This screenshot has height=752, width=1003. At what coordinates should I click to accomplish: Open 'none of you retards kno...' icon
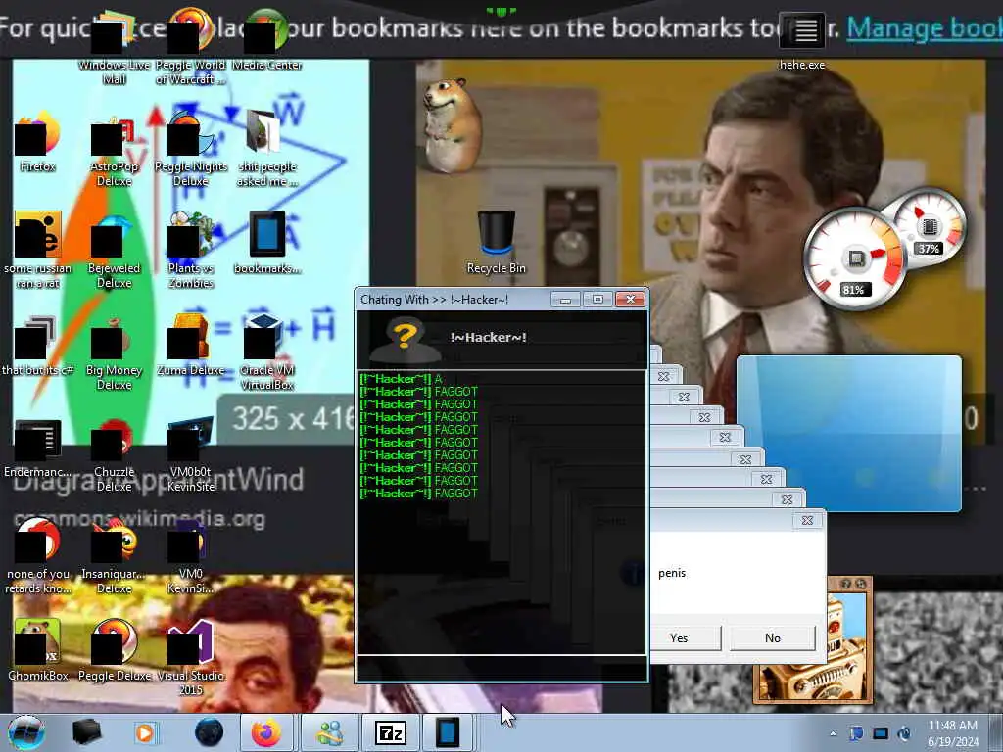pos(38,556)
